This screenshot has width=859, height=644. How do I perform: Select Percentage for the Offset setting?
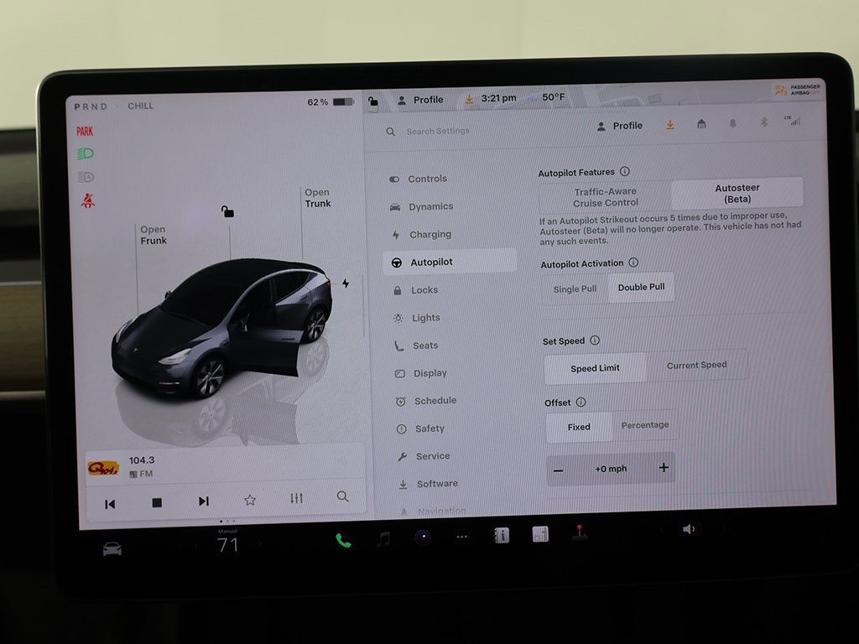(644, 425)
